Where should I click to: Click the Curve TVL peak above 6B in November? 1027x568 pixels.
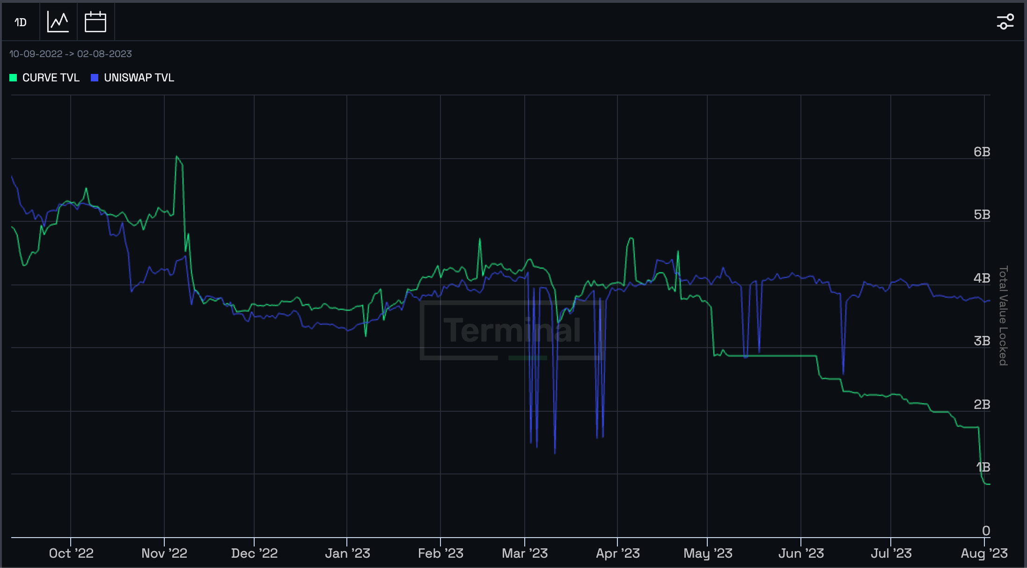click(176, 157)
